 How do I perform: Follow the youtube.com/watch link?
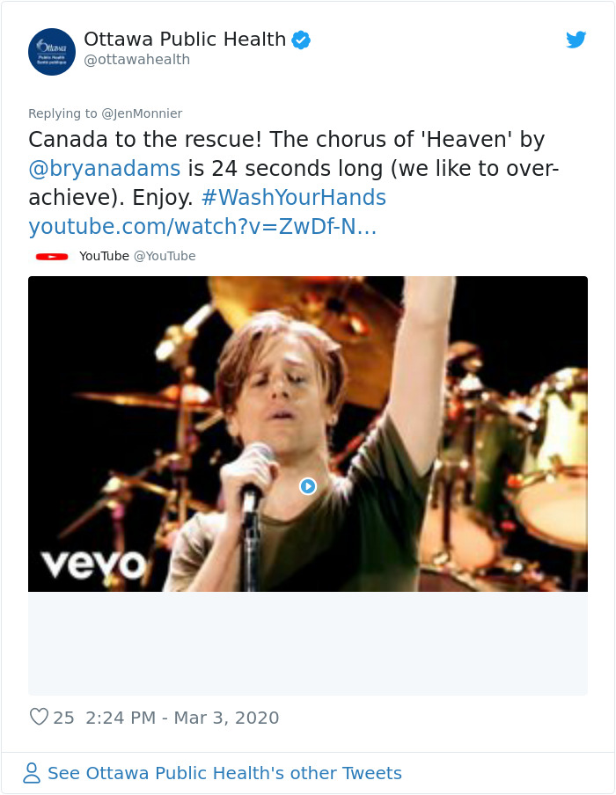[205, 227]
